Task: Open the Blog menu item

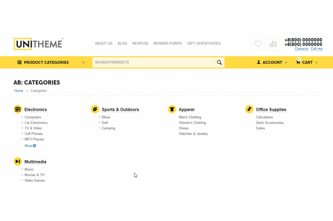Action: (122, 44)
